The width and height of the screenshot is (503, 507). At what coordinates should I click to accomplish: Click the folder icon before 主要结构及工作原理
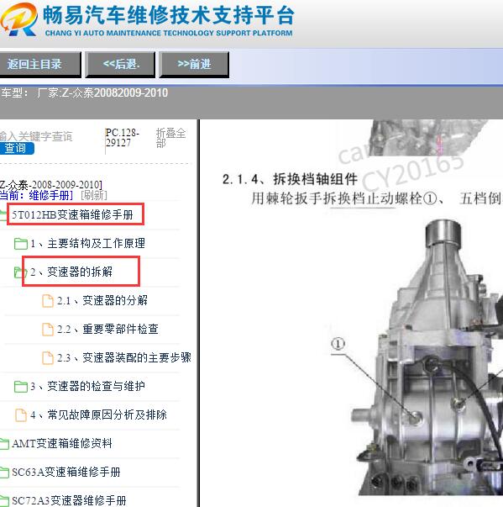coord(21,244)
